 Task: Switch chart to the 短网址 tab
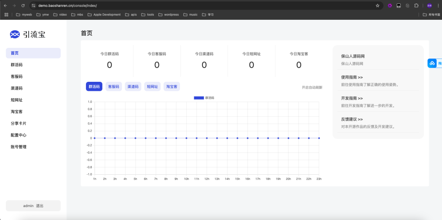[152, 87]
